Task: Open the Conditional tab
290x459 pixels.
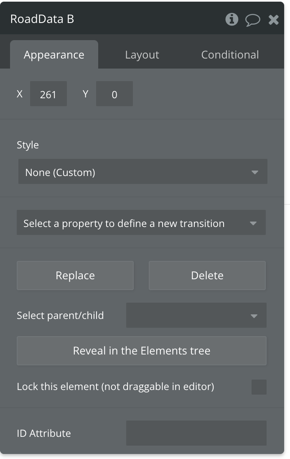Action: [x=230, y=55]
